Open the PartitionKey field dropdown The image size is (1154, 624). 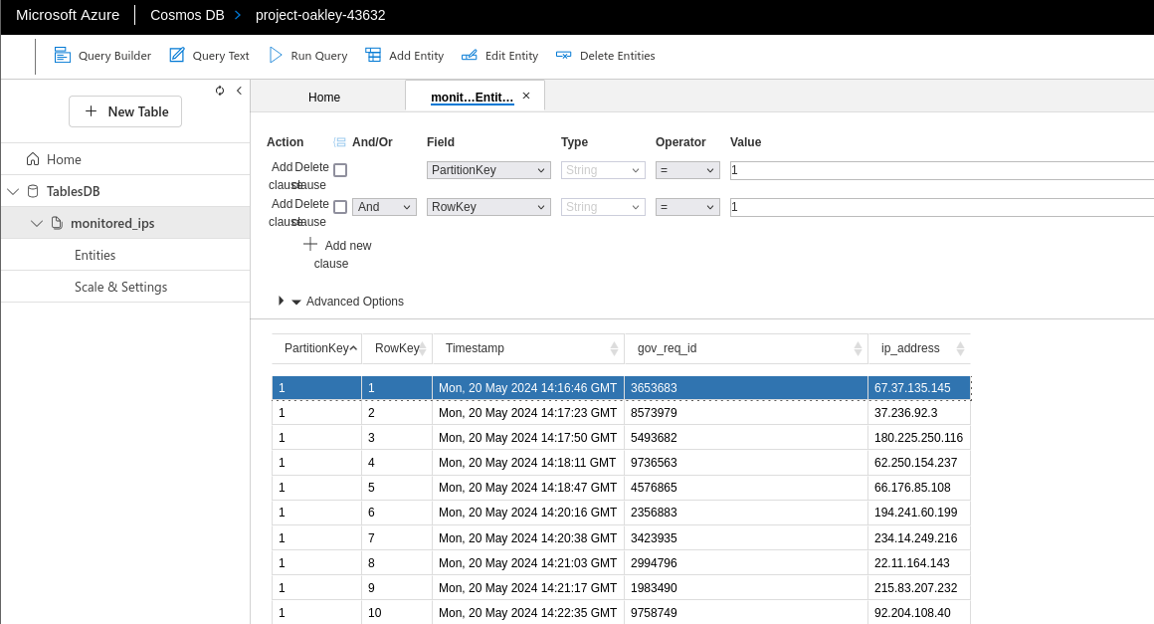tap(488, 170)
